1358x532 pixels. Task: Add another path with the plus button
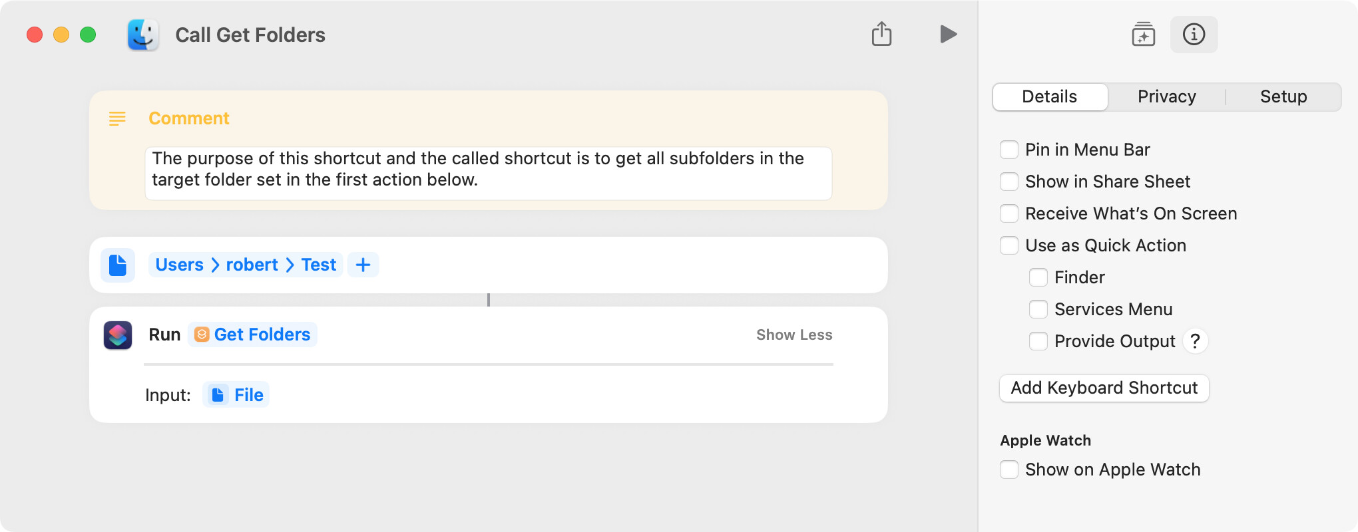click(x=363, y=265)
